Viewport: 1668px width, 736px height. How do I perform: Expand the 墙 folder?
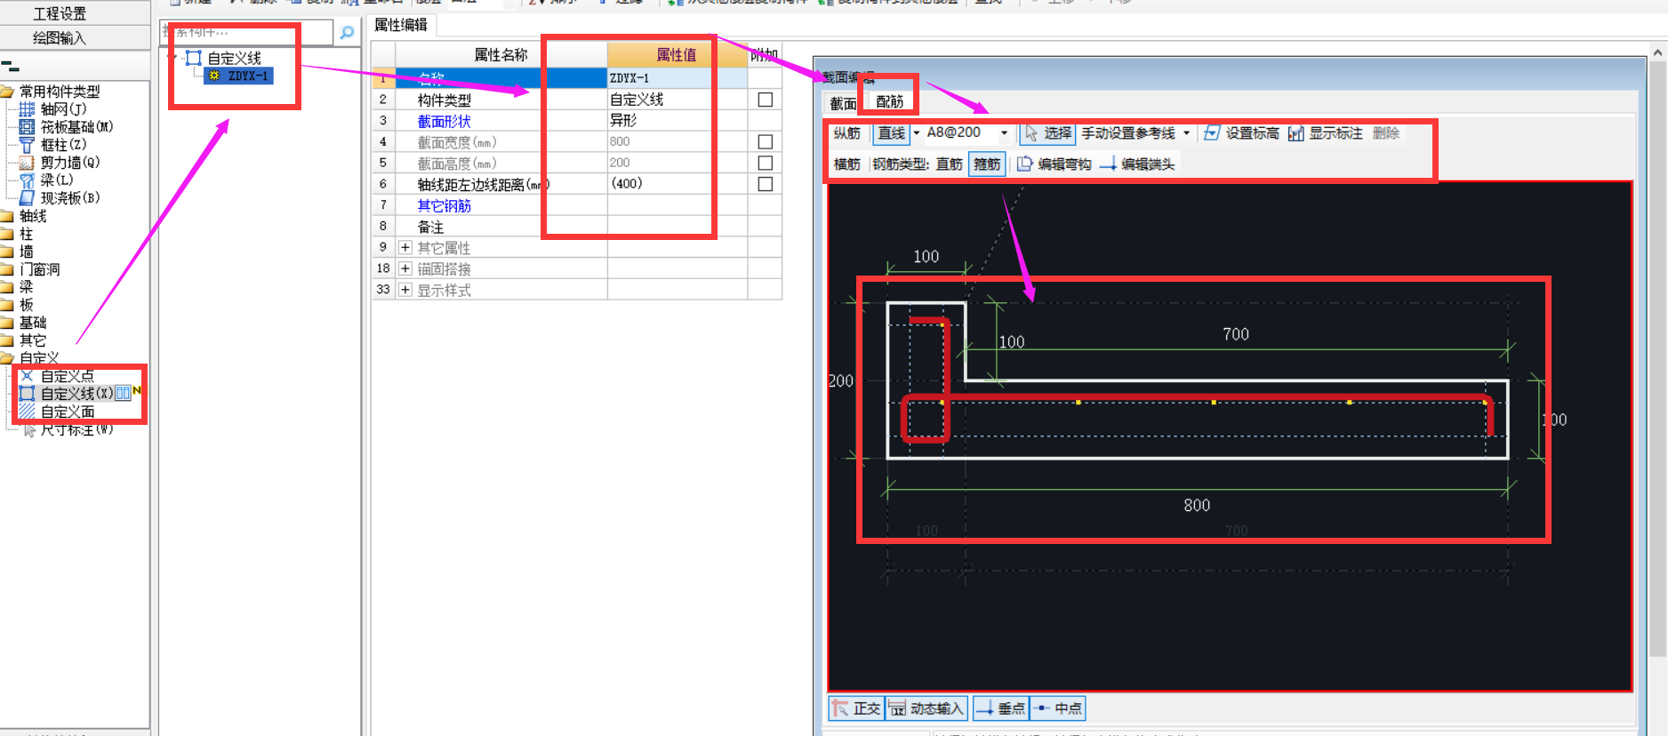pos(7,252)
